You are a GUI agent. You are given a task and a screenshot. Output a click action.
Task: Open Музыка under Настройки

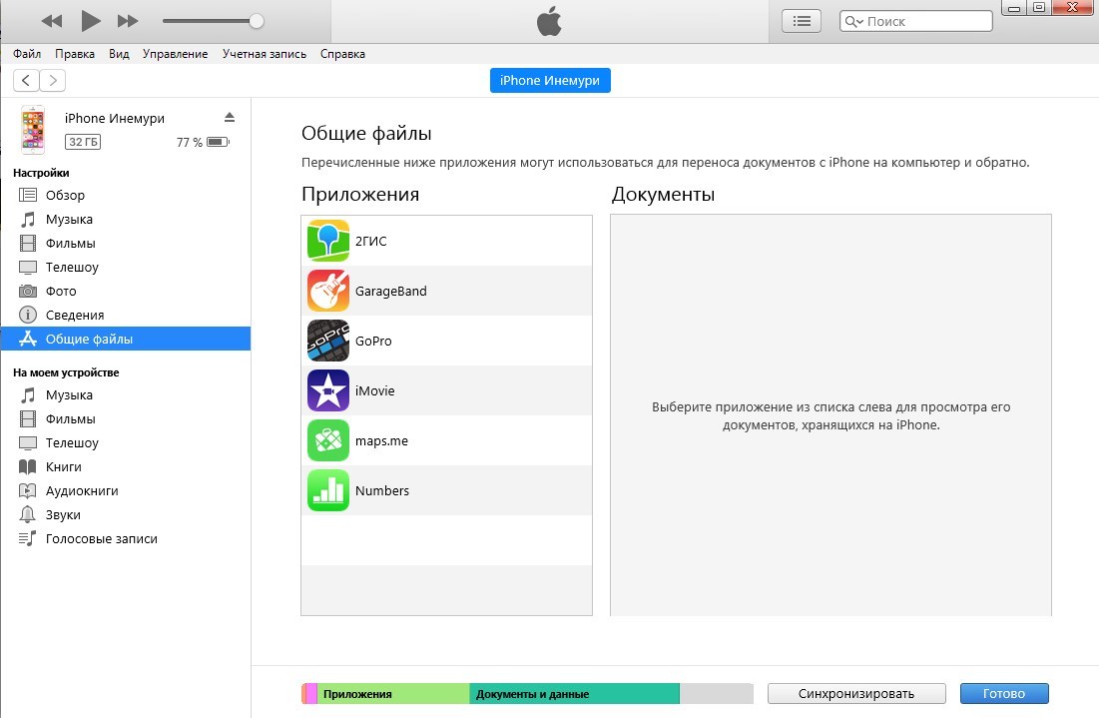coord(126,220)
